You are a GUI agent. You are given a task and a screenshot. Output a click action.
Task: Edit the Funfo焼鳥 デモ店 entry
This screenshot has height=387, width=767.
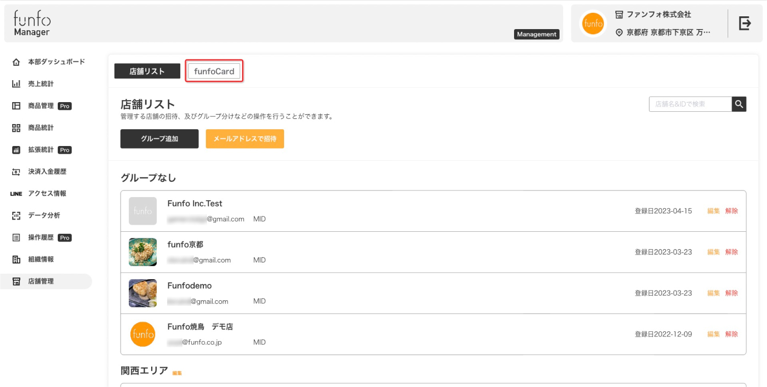(x=713, y=334)
